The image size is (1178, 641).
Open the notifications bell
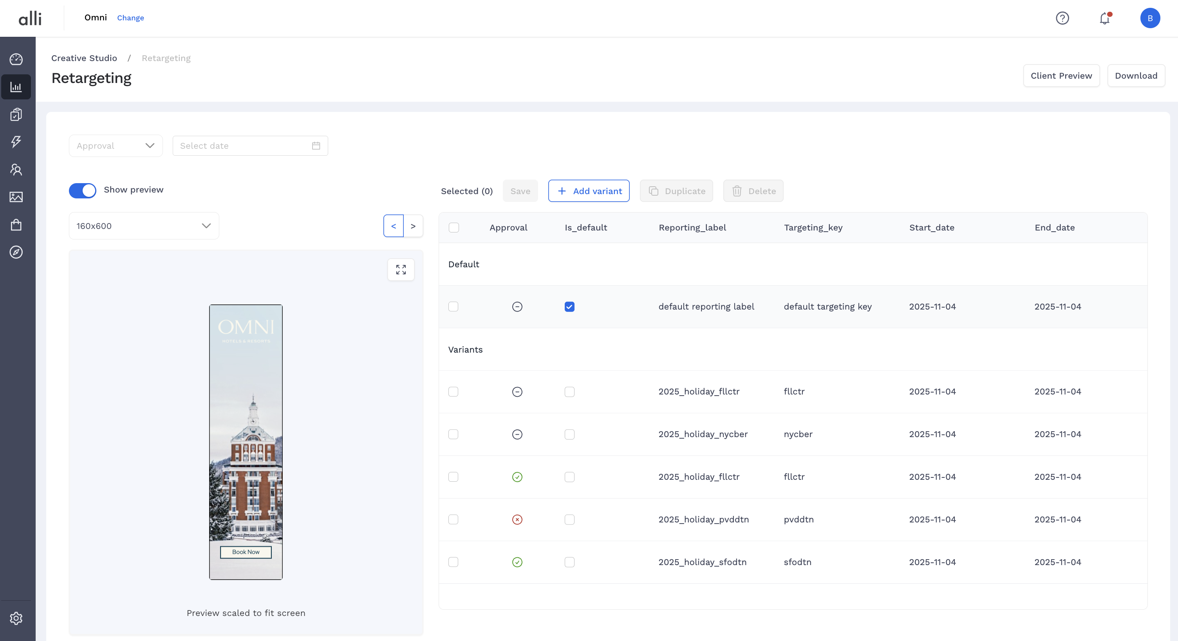(1104, 18)
